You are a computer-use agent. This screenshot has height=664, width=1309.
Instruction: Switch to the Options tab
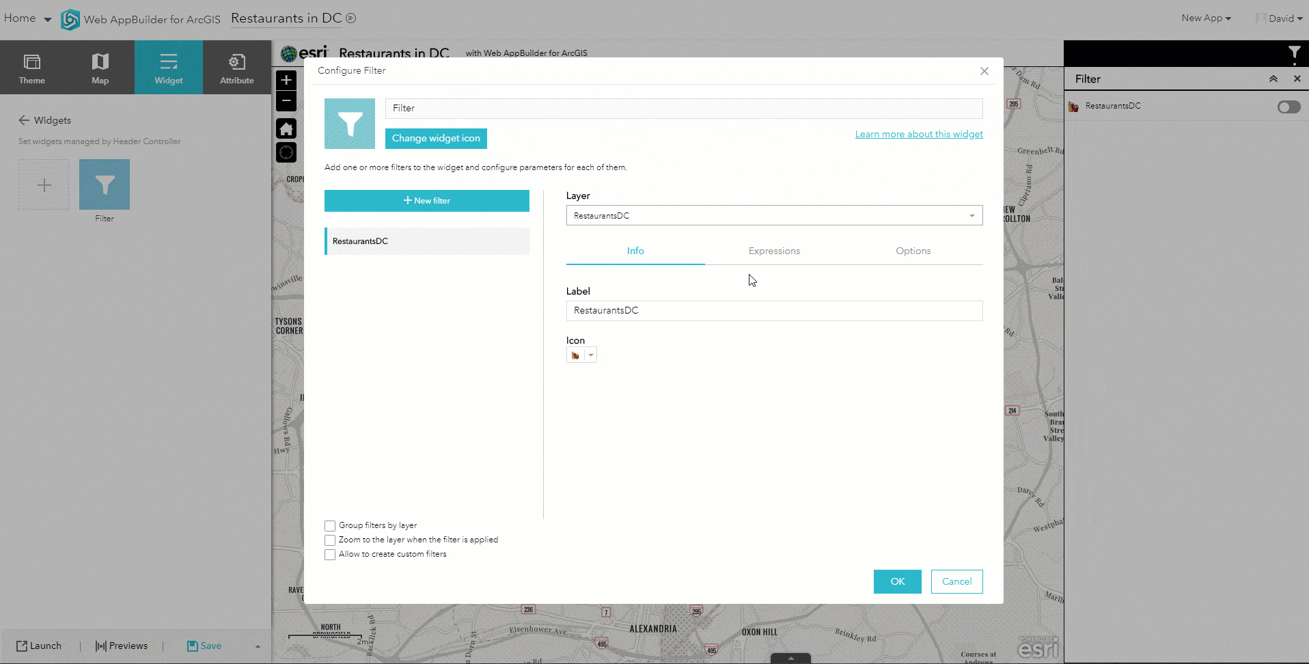[x=913, y=251]
